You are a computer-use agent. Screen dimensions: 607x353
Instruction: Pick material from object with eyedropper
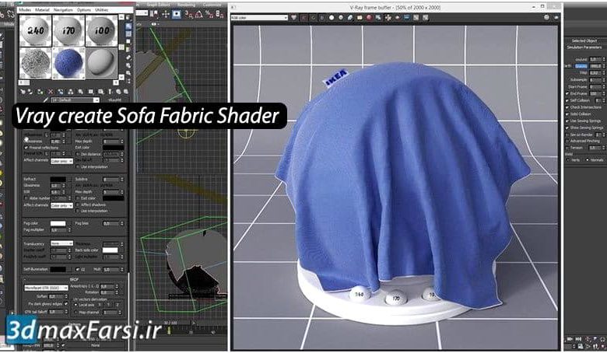(46, 100)
